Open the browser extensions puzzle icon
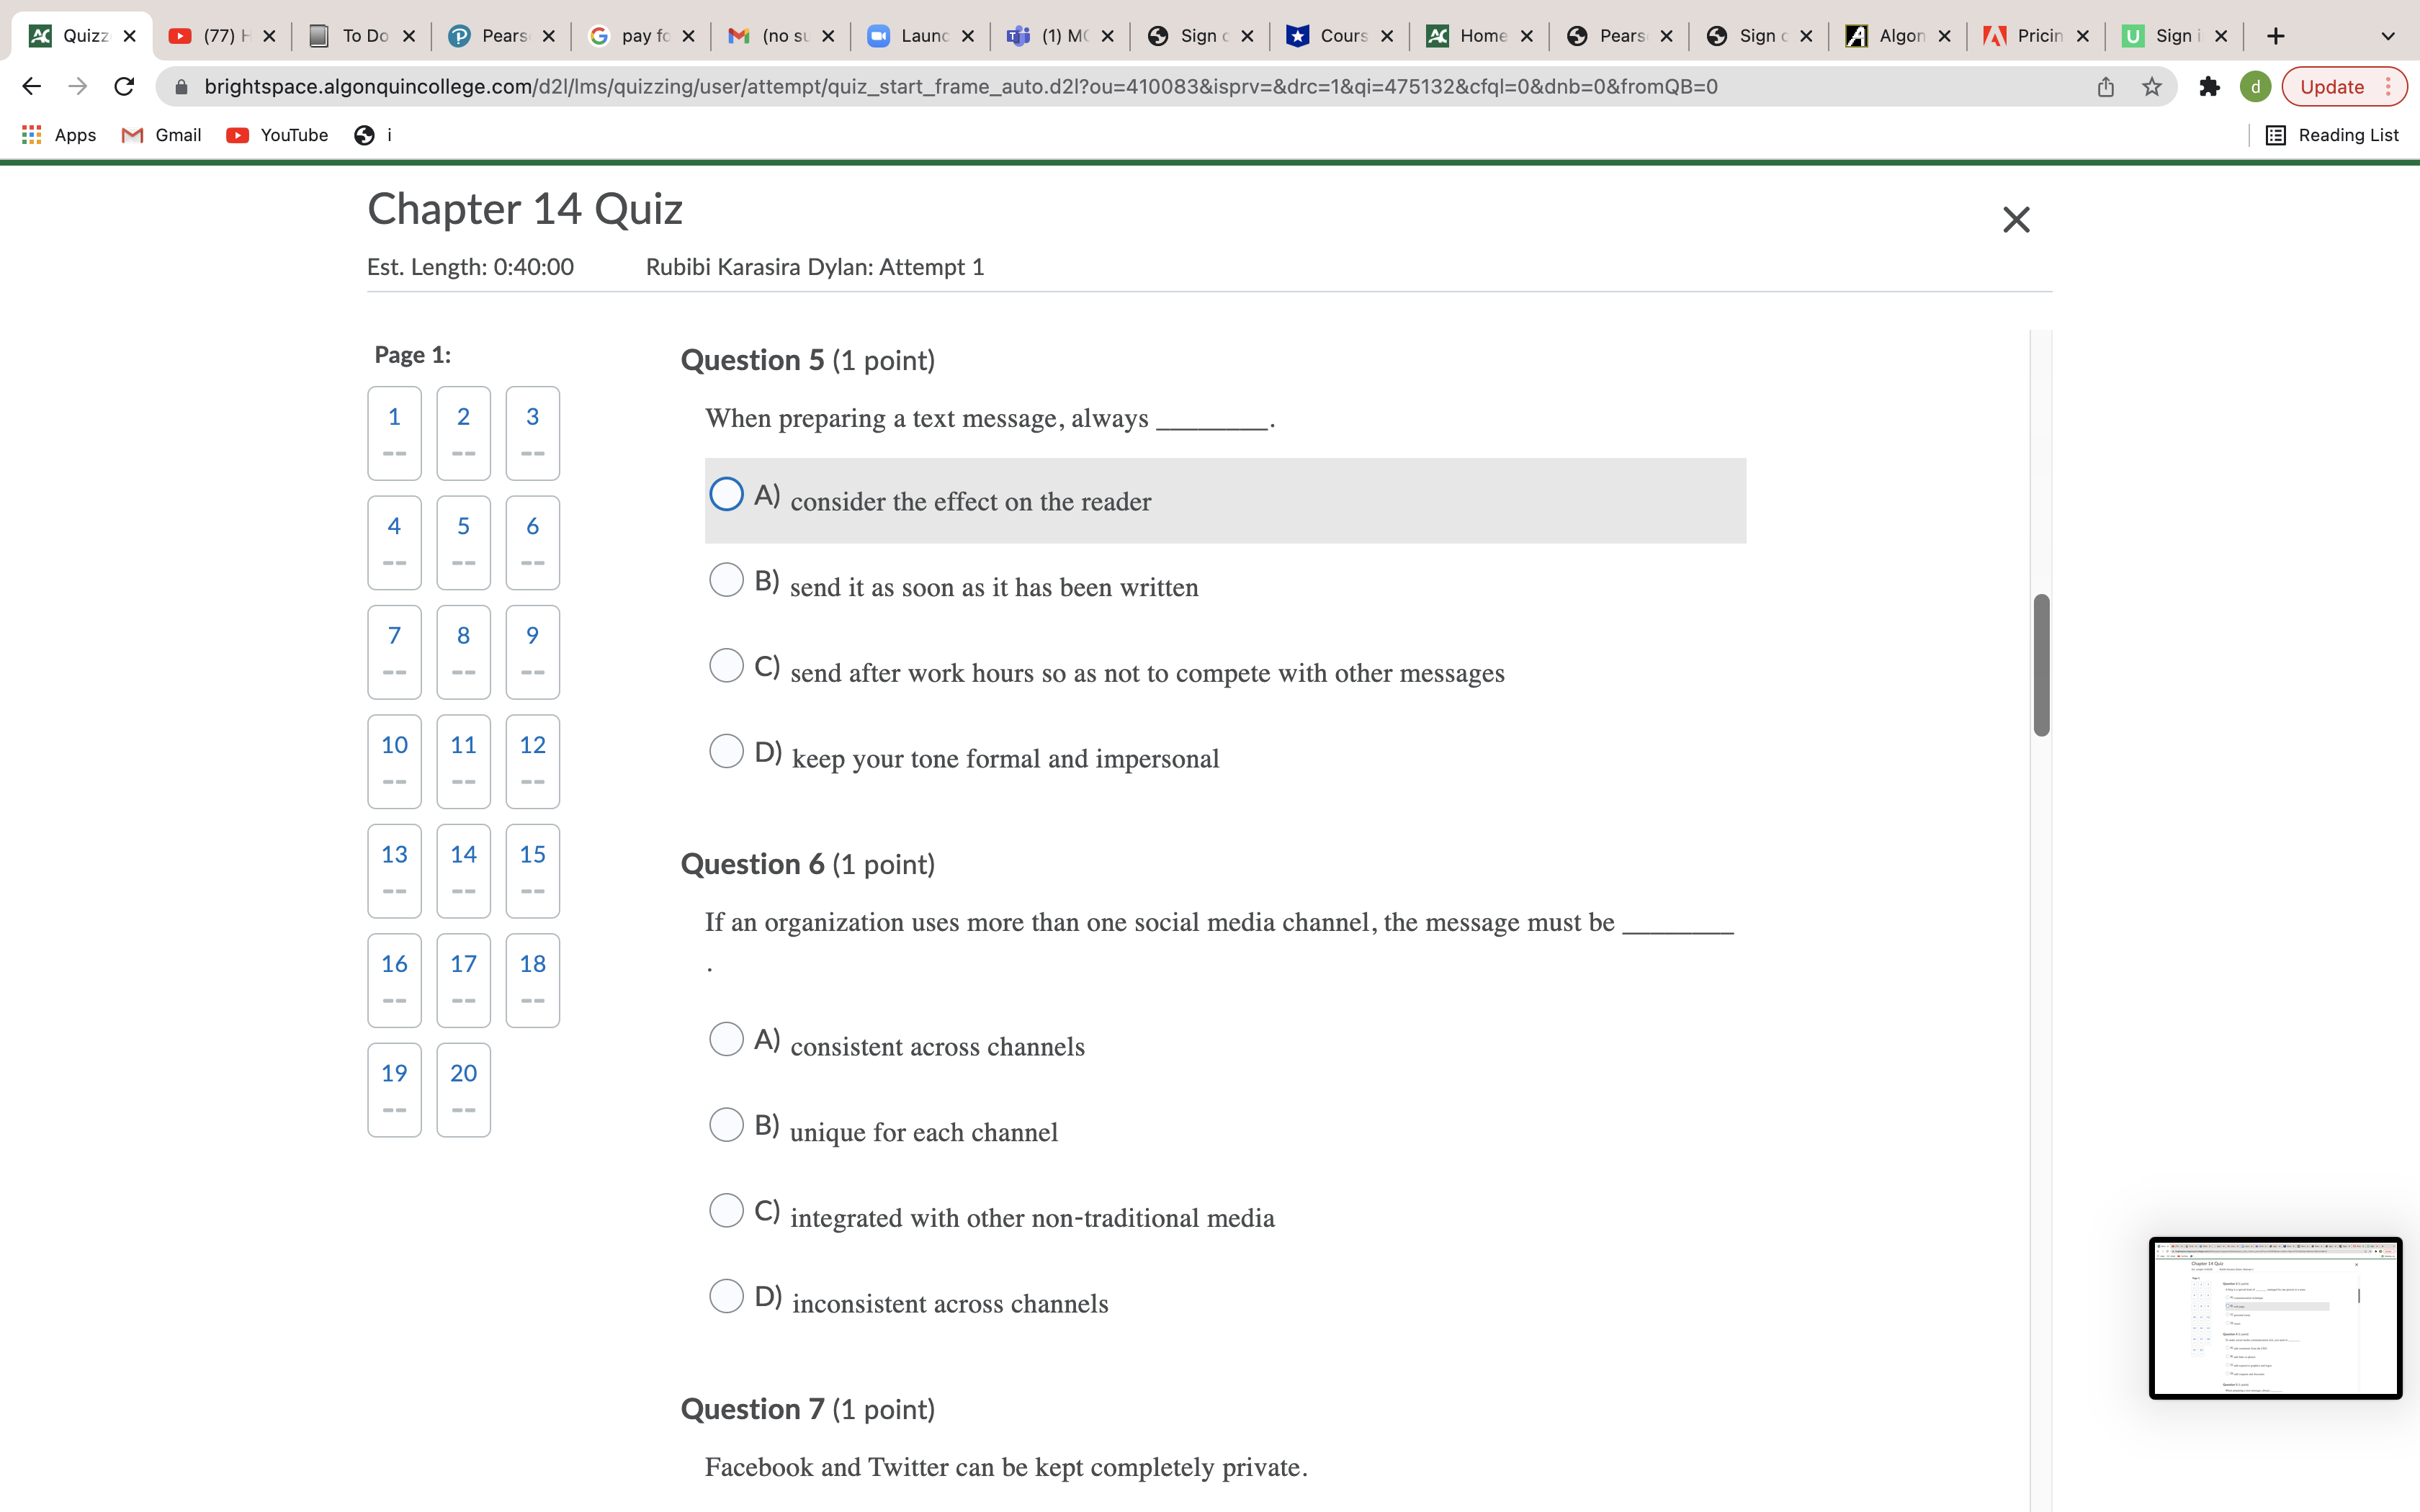 click(x=2210, y=86)
